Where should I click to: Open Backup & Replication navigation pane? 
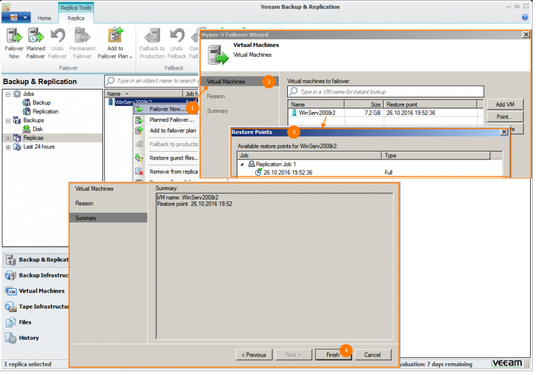(37, 260)
